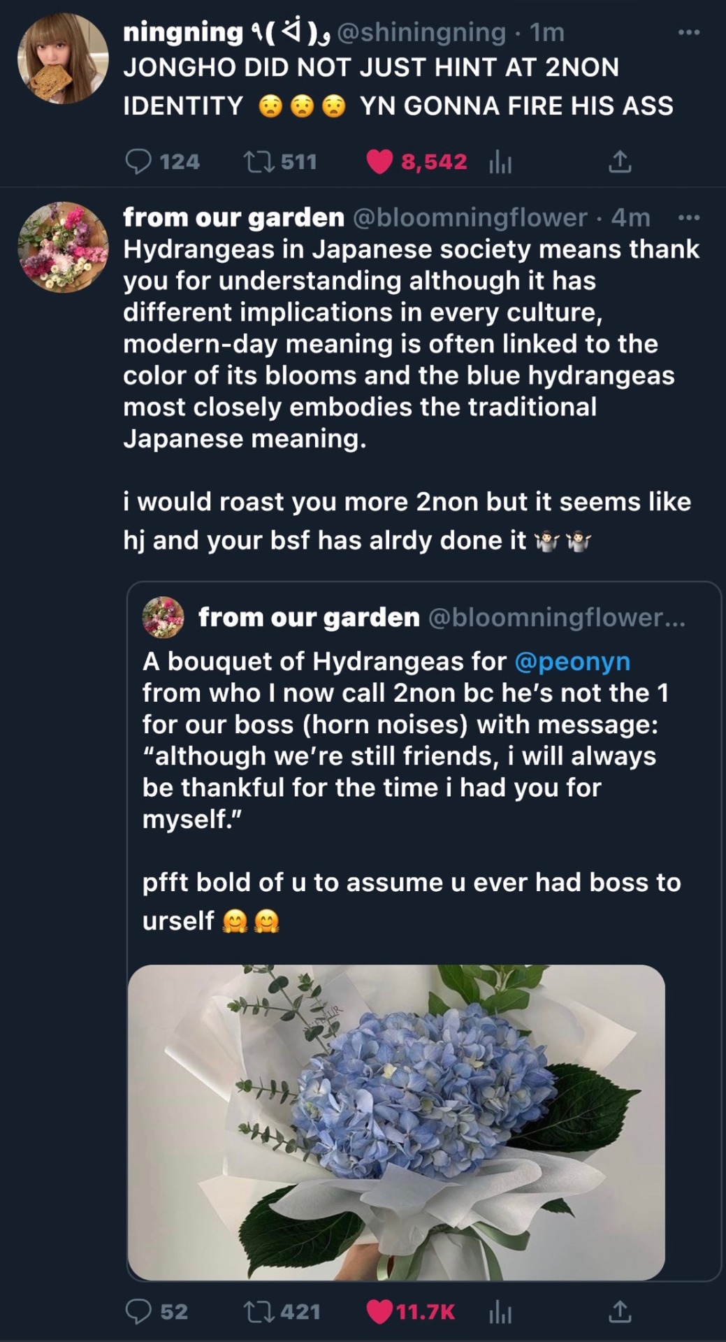Viewport: 726px width, 1342px height.
Task: View analytics for from our garden's tweet
Action: (500, 1313)
